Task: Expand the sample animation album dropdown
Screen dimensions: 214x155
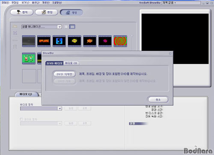Action: pyautogui.click(x=59, y=27)
